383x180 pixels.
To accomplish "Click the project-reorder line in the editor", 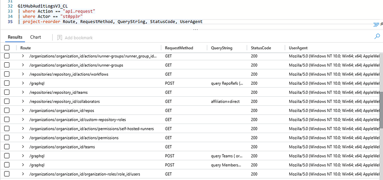I will (110, 22).
